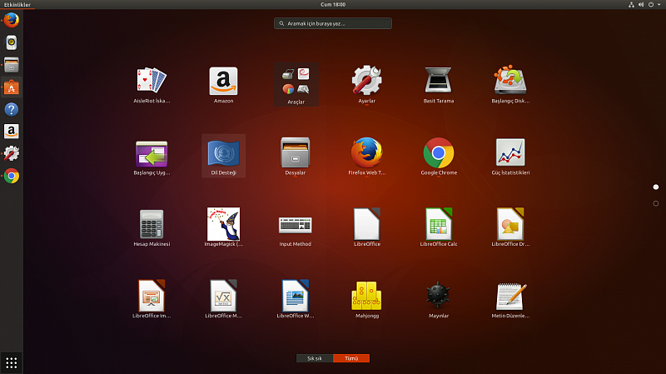666x374 pixels.
Task: Expand the system menu arrow
Action: (659, 5)
